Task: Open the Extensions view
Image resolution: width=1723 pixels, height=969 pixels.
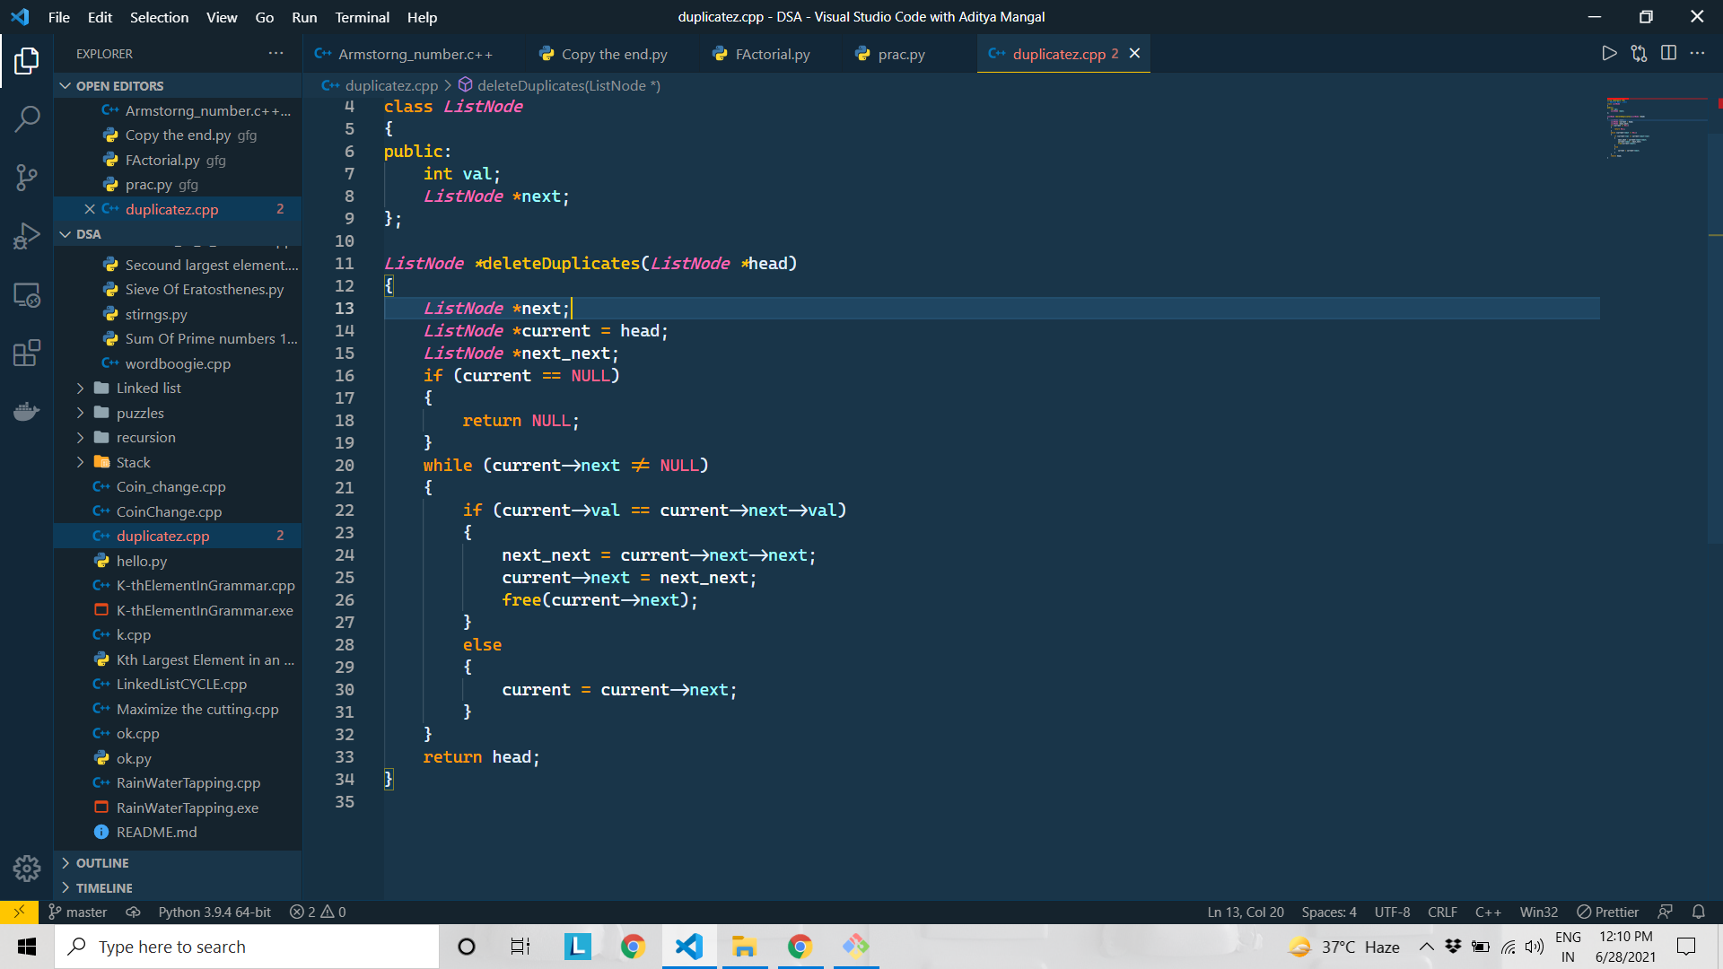Action: [x=27, y=353]
